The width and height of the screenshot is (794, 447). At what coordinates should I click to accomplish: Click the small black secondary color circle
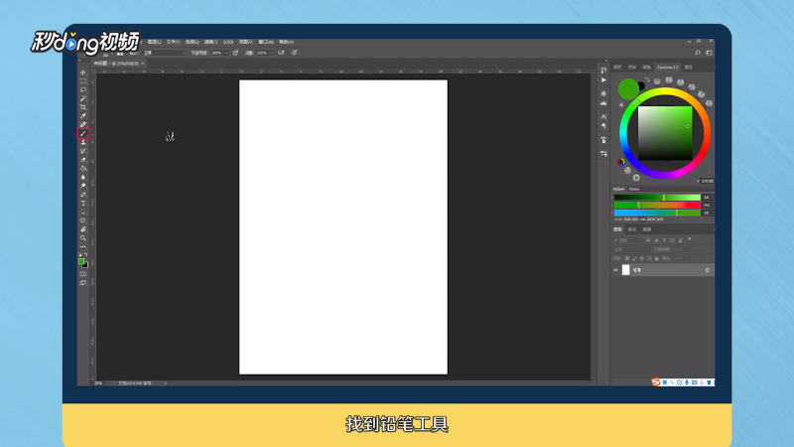pos(641,85)
